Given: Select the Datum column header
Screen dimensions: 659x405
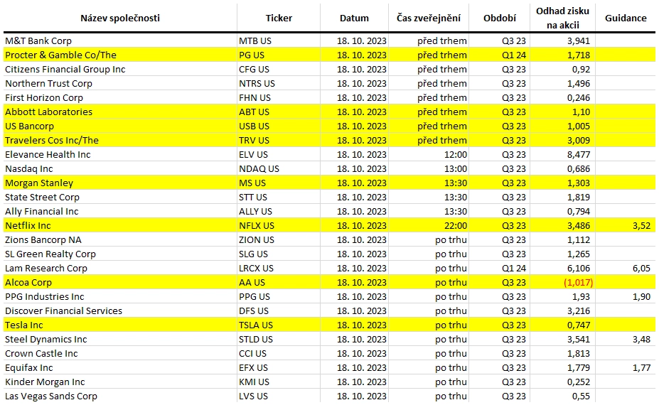Looking at the screenshot, I should pos(354,18).
